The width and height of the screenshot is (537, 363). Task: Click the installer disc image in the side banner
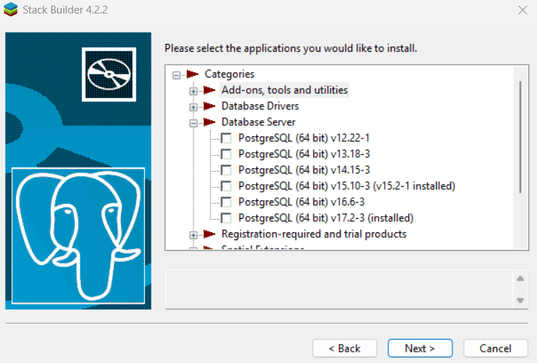(109, 75)
